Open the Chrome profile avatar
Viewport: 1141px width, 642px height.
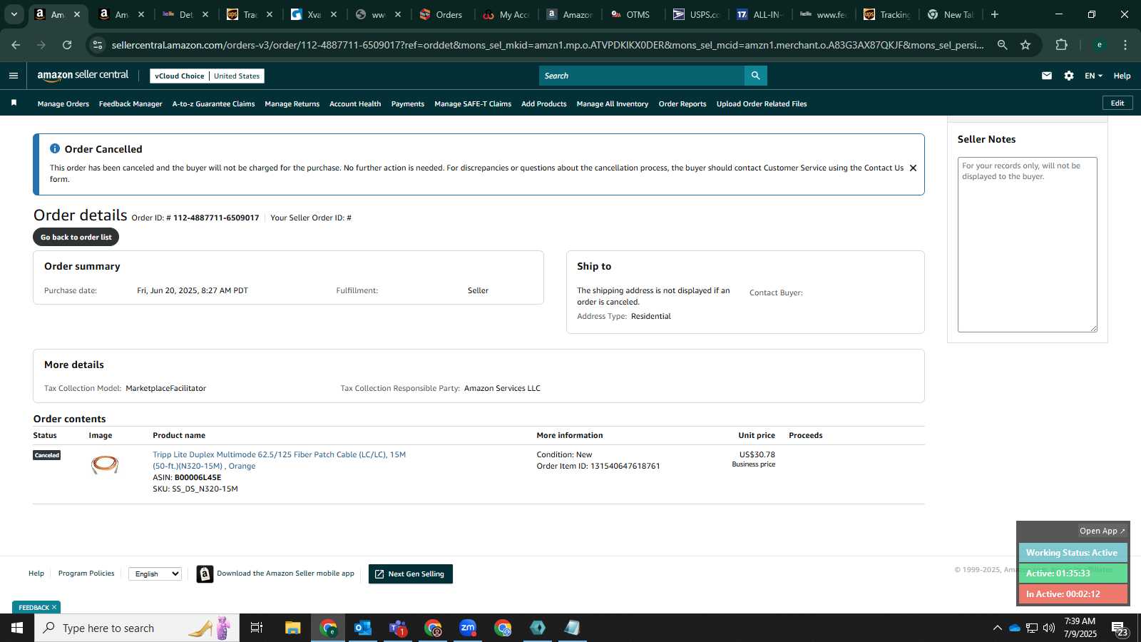(1100, 45)
